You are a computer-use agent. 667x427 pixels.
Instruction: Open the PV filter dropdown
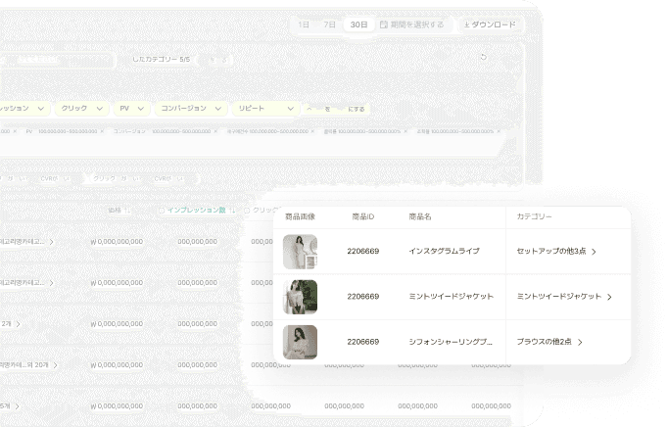(x=131, y=109)
